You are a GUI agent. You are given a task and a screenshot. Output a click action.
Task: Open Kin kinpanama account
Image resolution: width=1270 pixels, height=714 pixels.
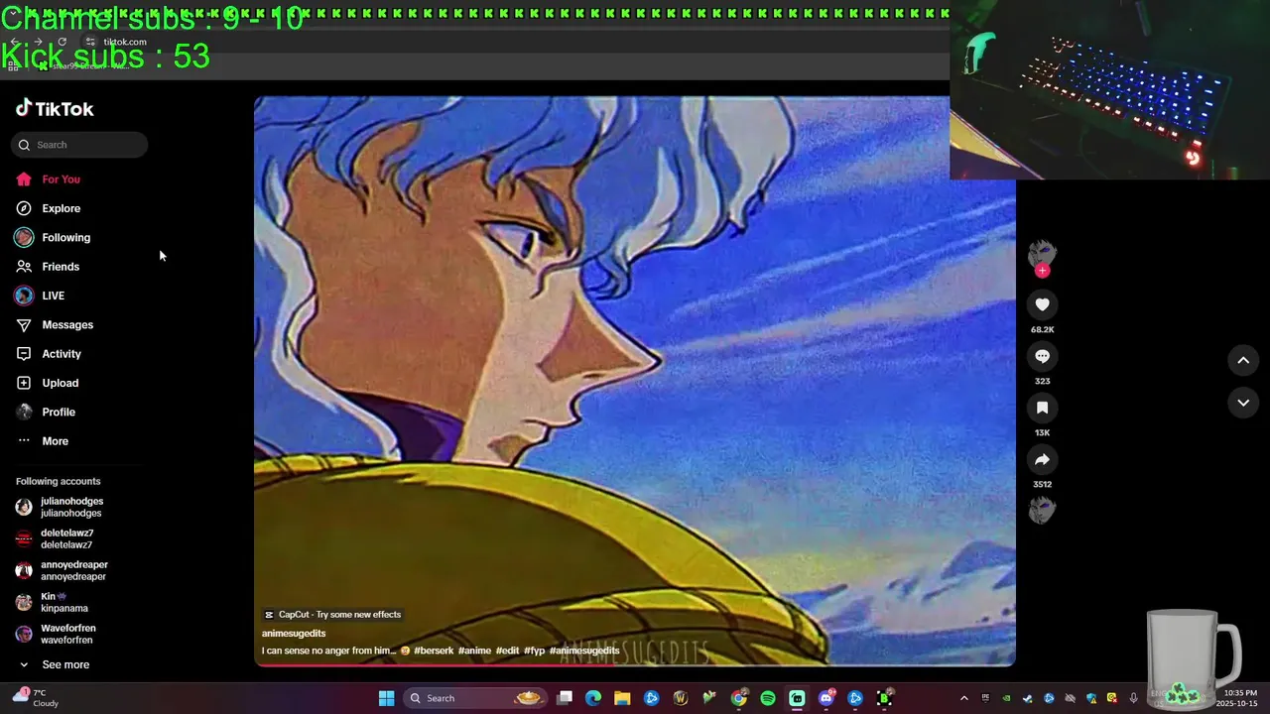(53, 602)
